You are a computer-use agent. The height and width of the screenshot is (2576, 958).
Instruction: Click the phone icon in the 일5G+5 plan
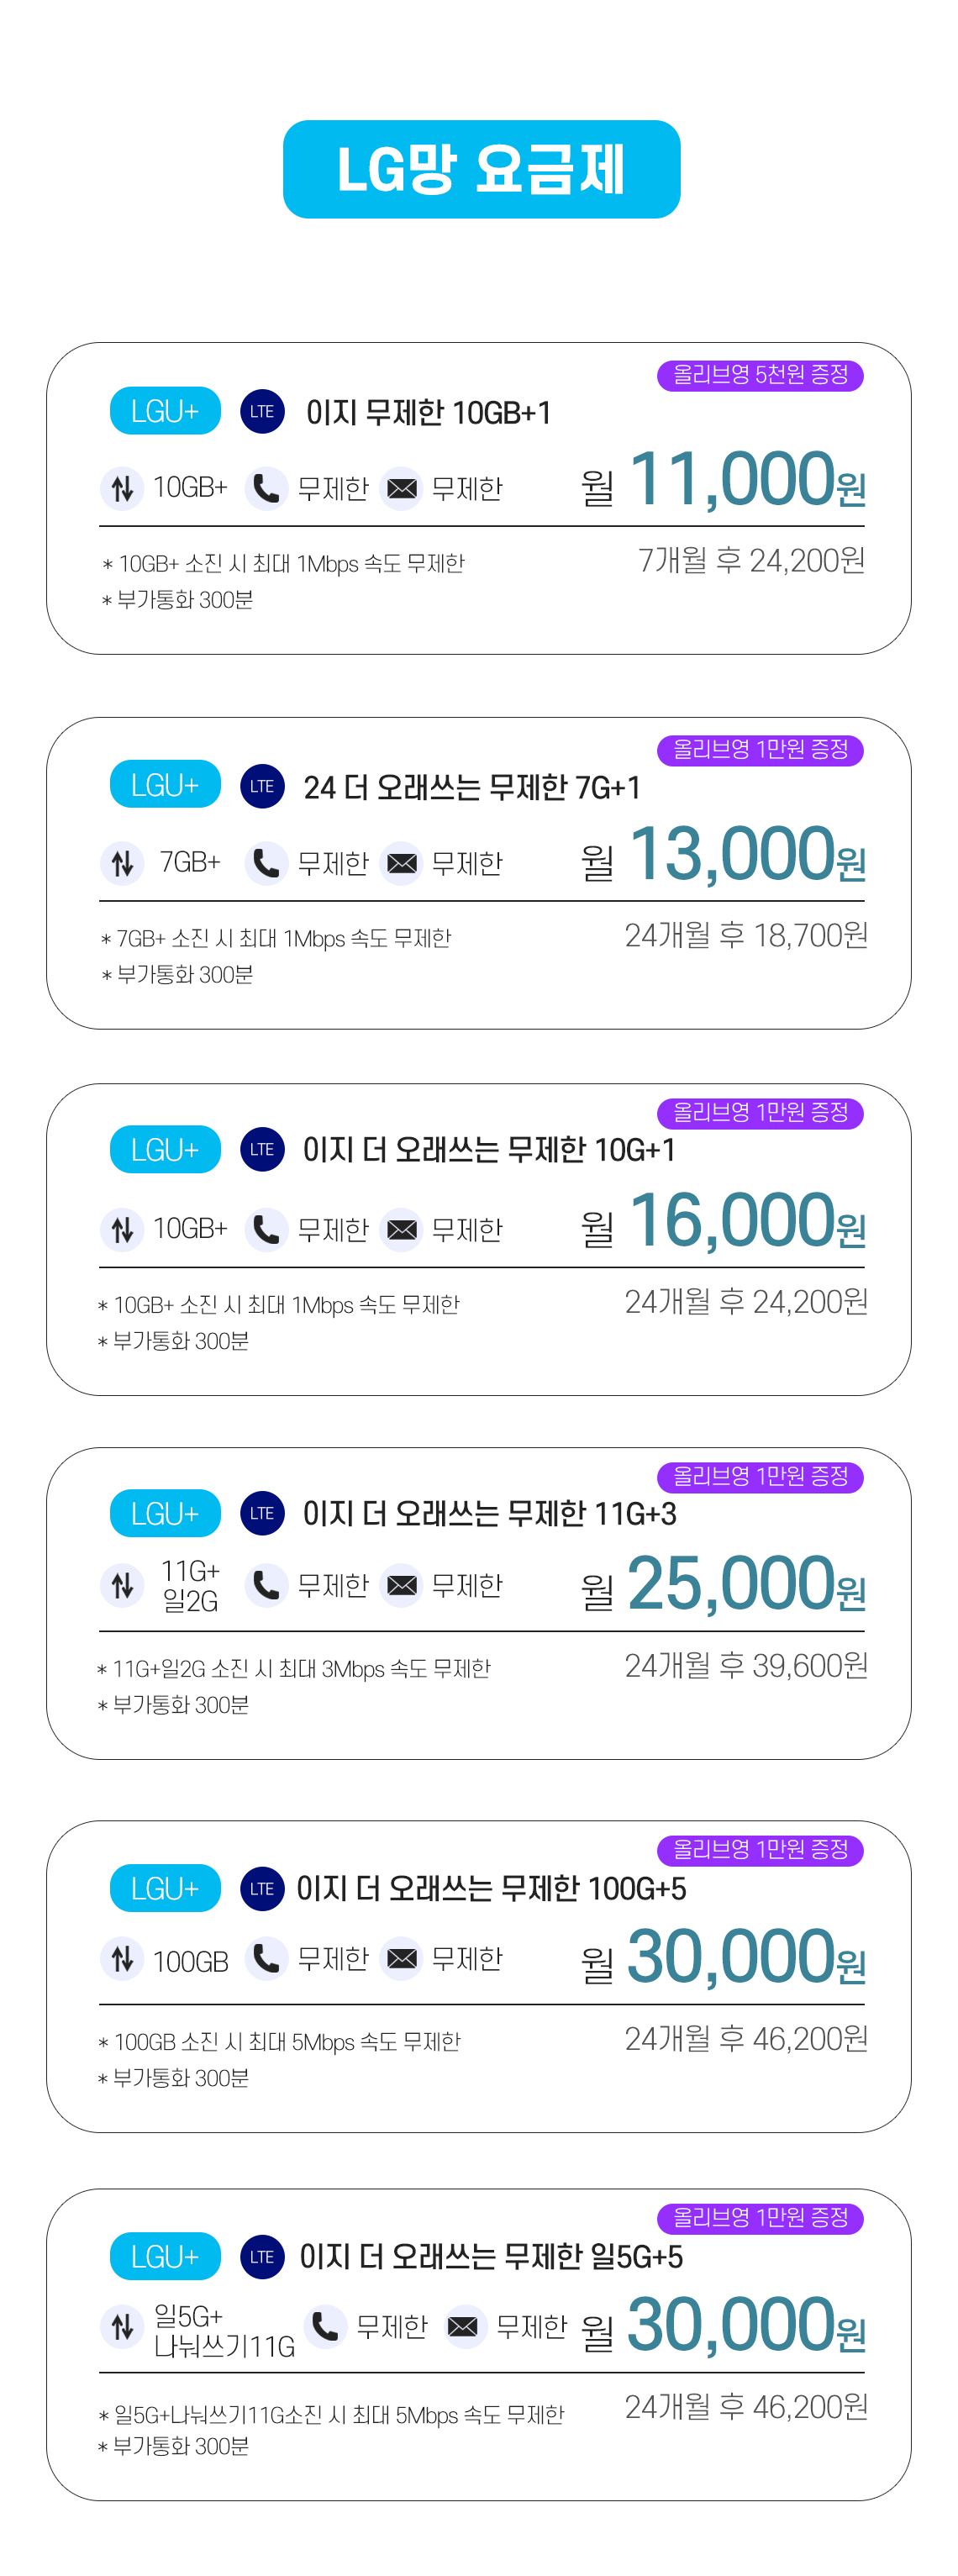[325, 2326]
